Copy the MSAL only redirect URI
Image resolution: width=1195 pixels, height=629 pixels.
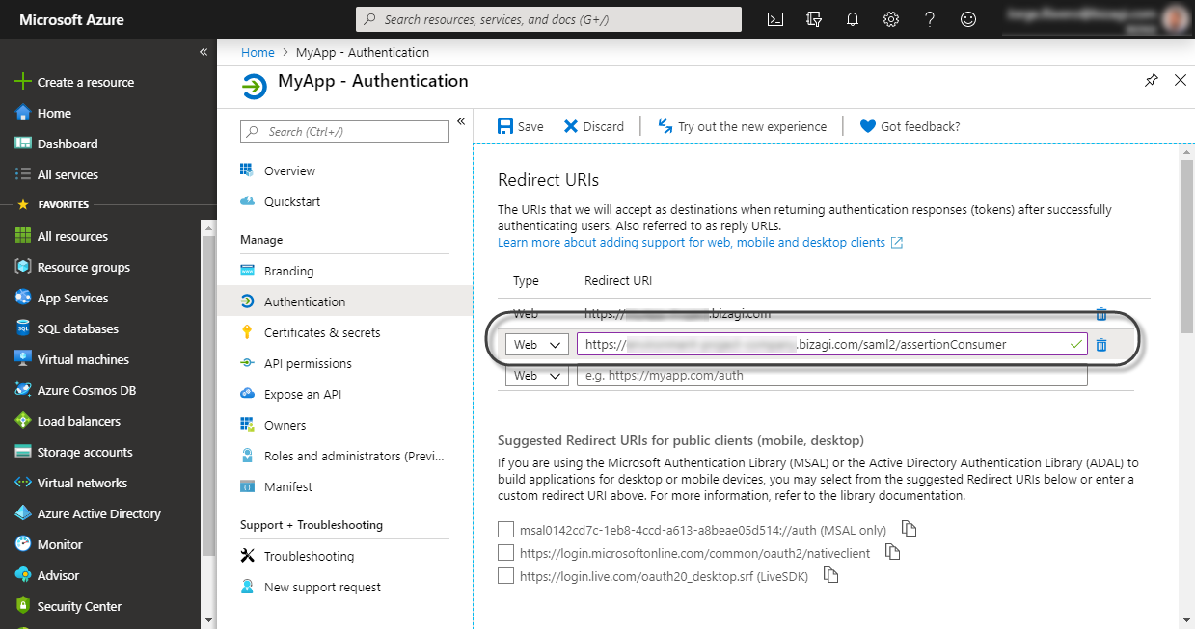tap(909, 529)
